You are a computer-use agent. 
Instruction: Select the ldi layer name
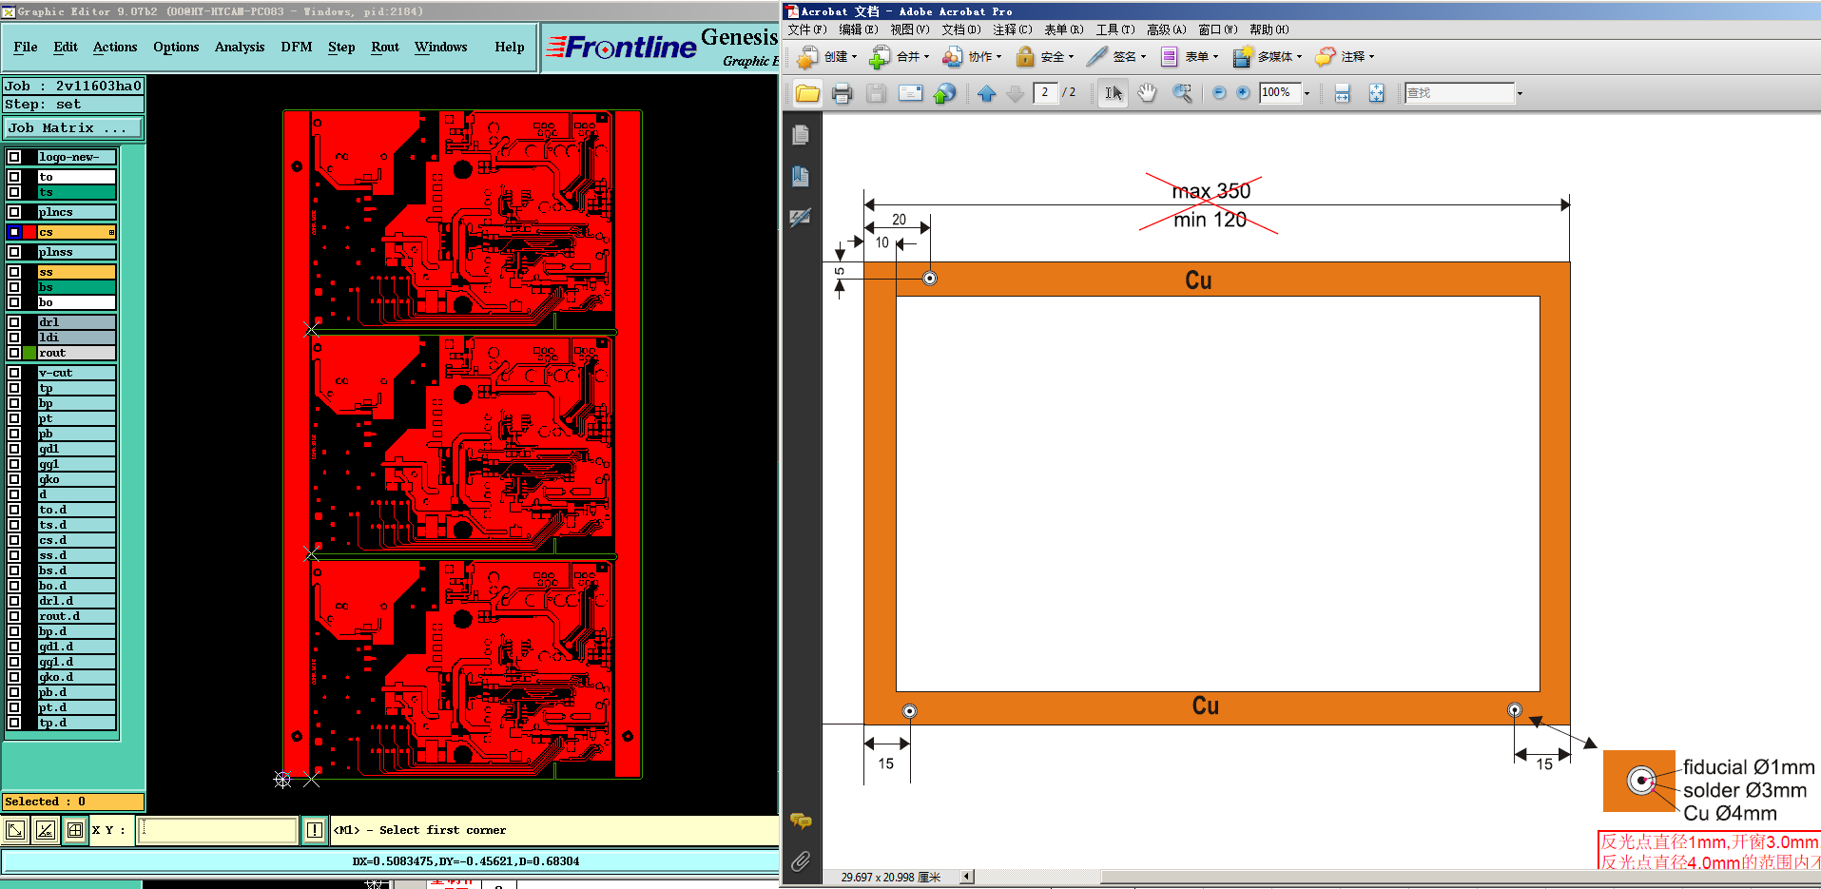pos(77,338)
